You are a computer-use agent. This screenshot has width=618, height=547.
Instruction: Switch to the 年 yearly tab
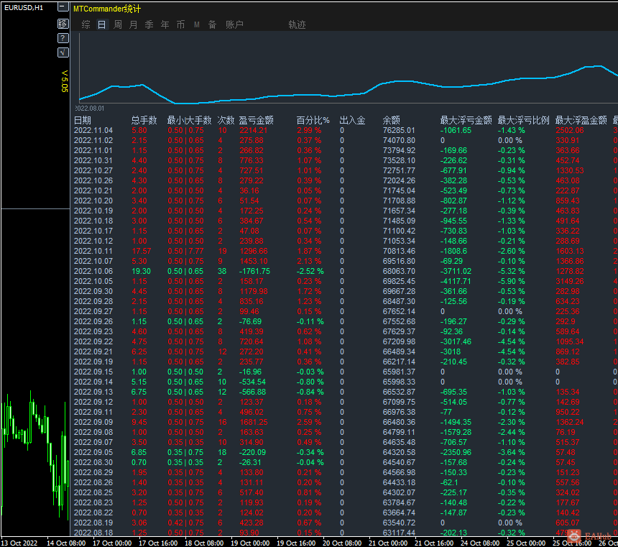point(165,25)
